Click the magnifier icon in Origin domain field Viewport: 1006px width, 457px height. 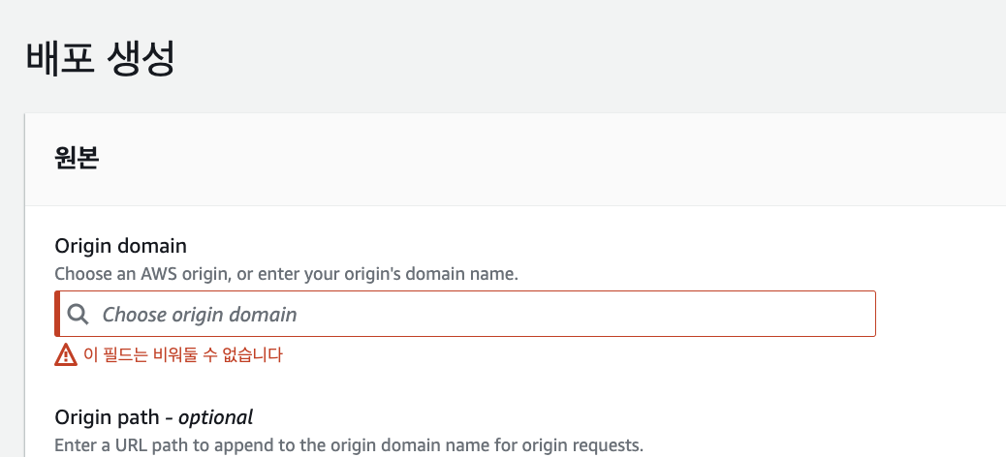coord(78,315)
